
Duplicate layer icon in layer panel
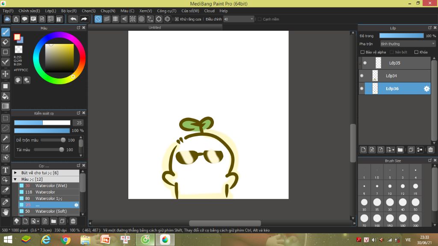[x=411, y=150]
